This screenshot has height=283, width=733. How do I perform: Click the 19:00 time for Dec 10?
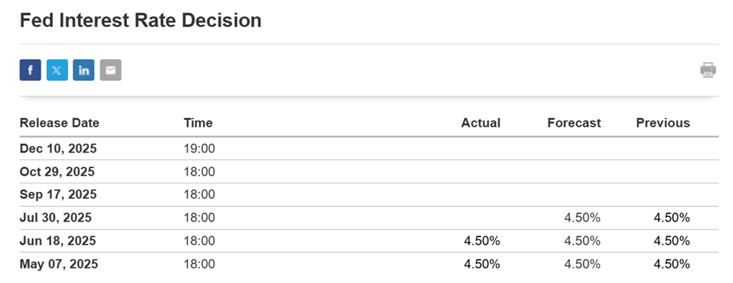pos(199,148)
